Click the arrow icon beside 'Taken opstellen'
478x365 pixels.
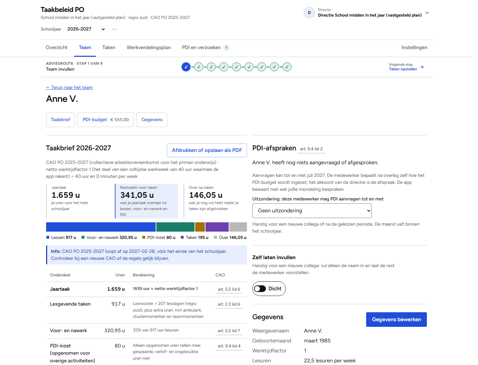[x=422, y=67]
